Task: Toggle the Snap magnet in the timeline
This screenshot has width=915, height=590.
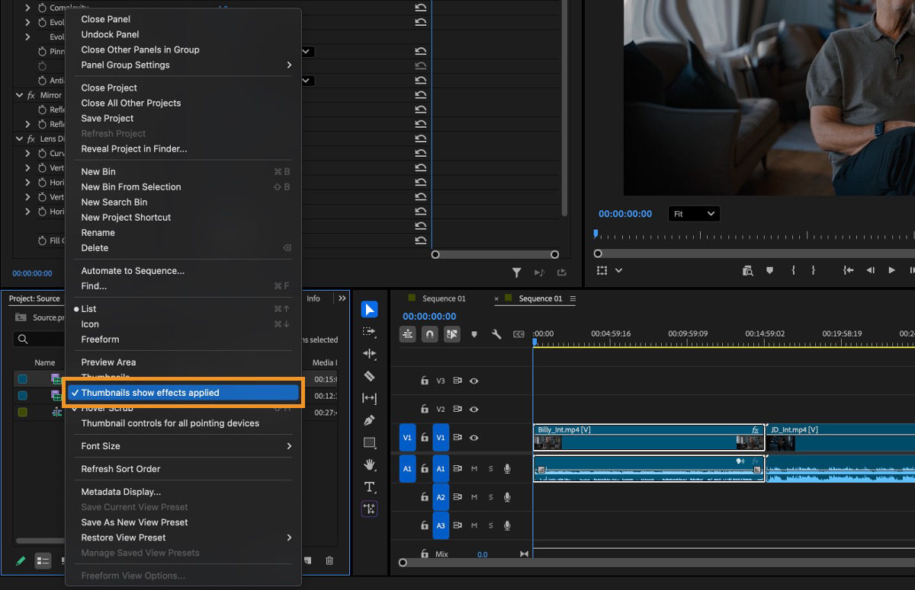Action: 429,333
